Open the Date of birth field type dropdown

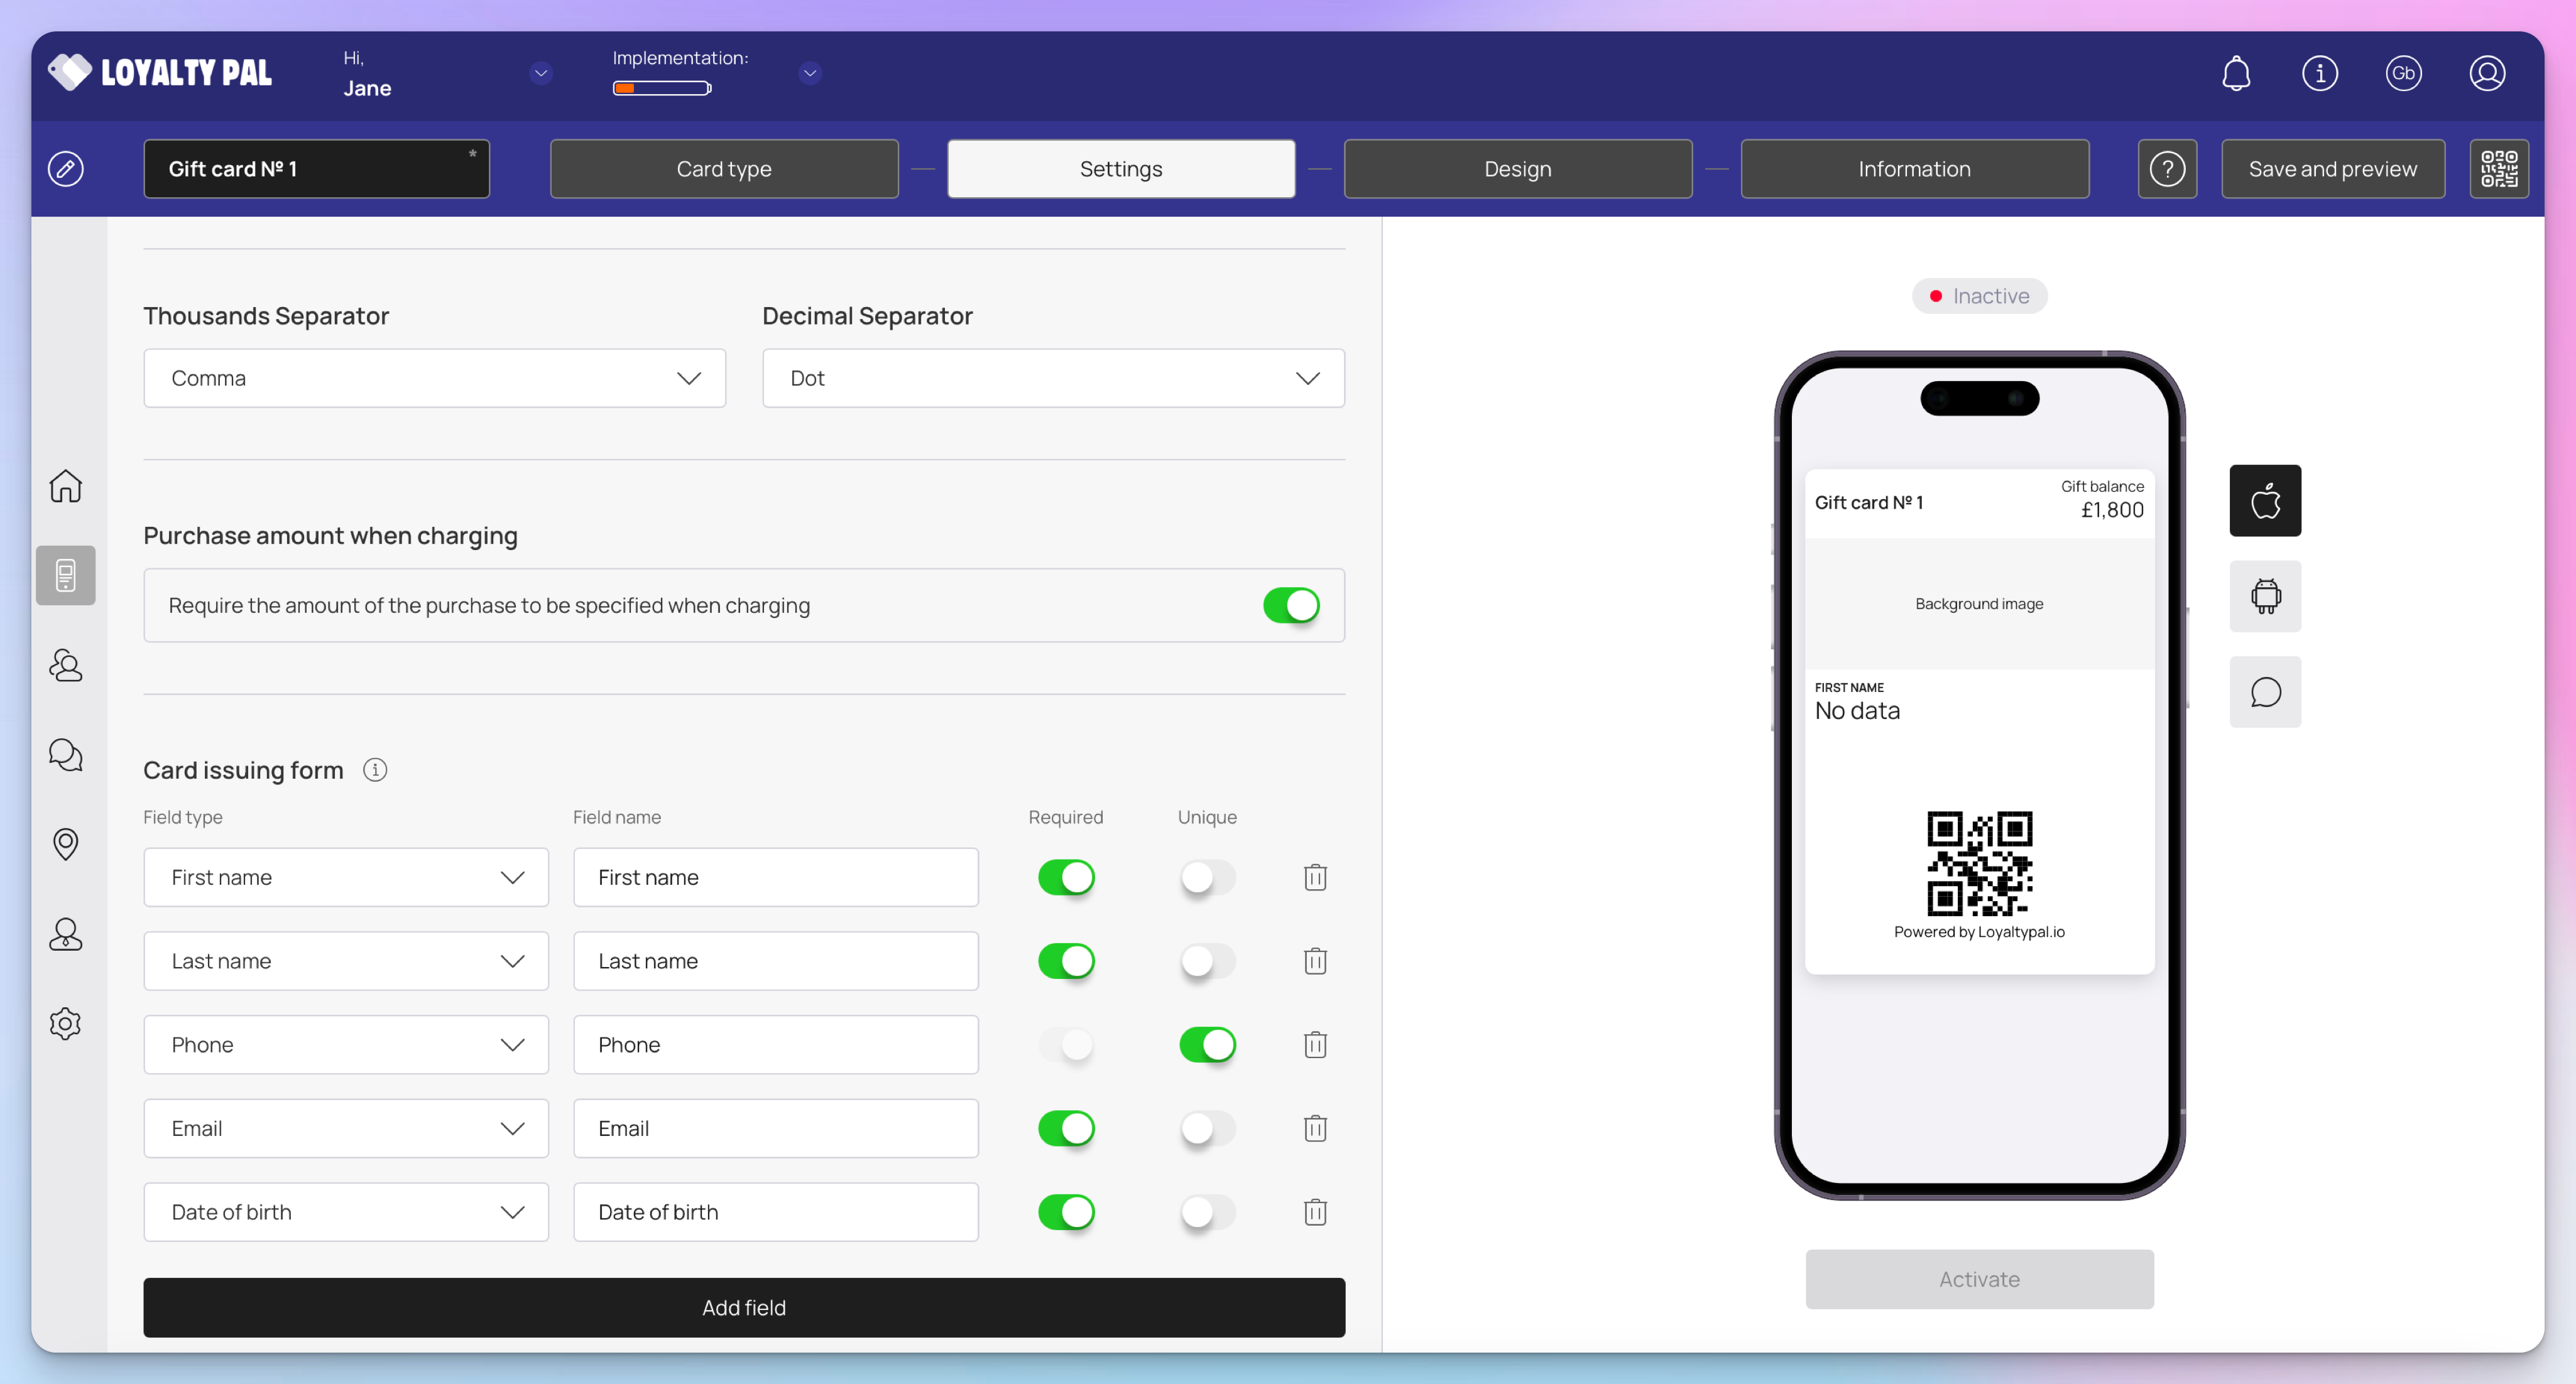(x=345, y=1212)
